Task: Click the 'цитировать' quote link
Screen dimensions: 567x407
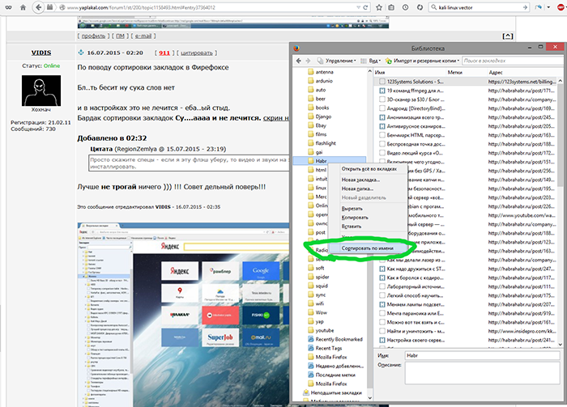Action: pos(197,53)
